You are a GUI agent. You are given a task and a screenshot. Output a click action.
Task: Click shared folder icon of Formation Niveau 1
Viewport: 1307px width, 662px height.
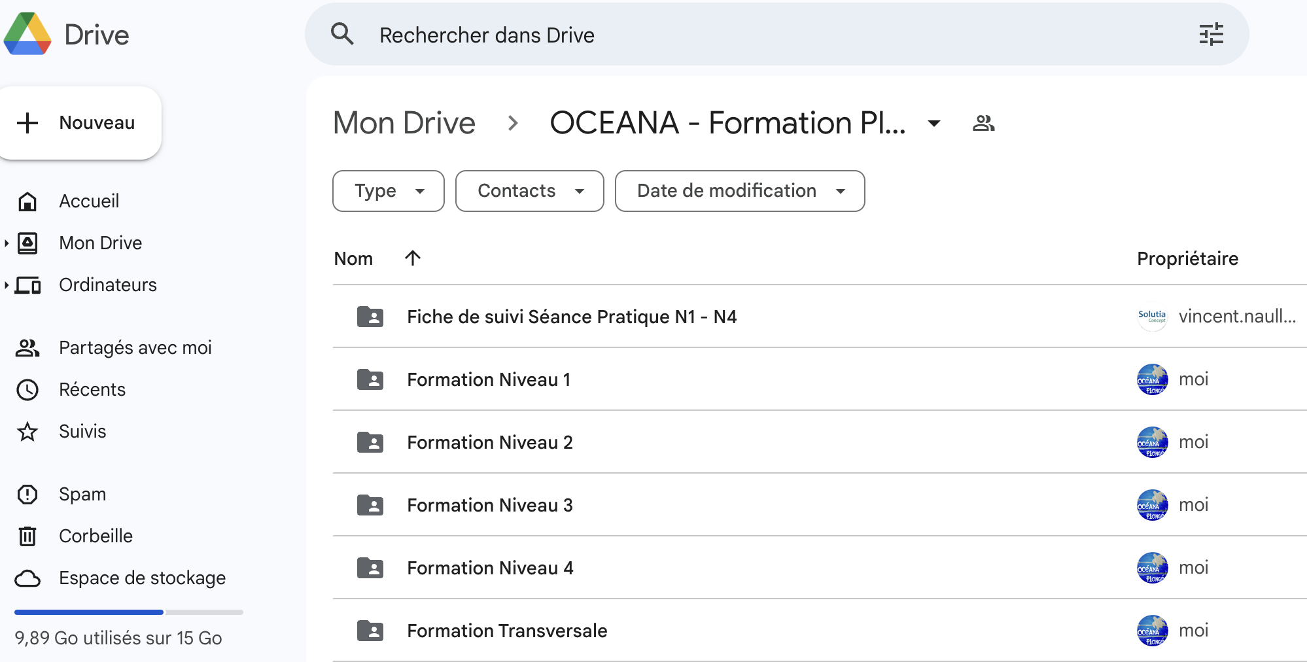370,379
